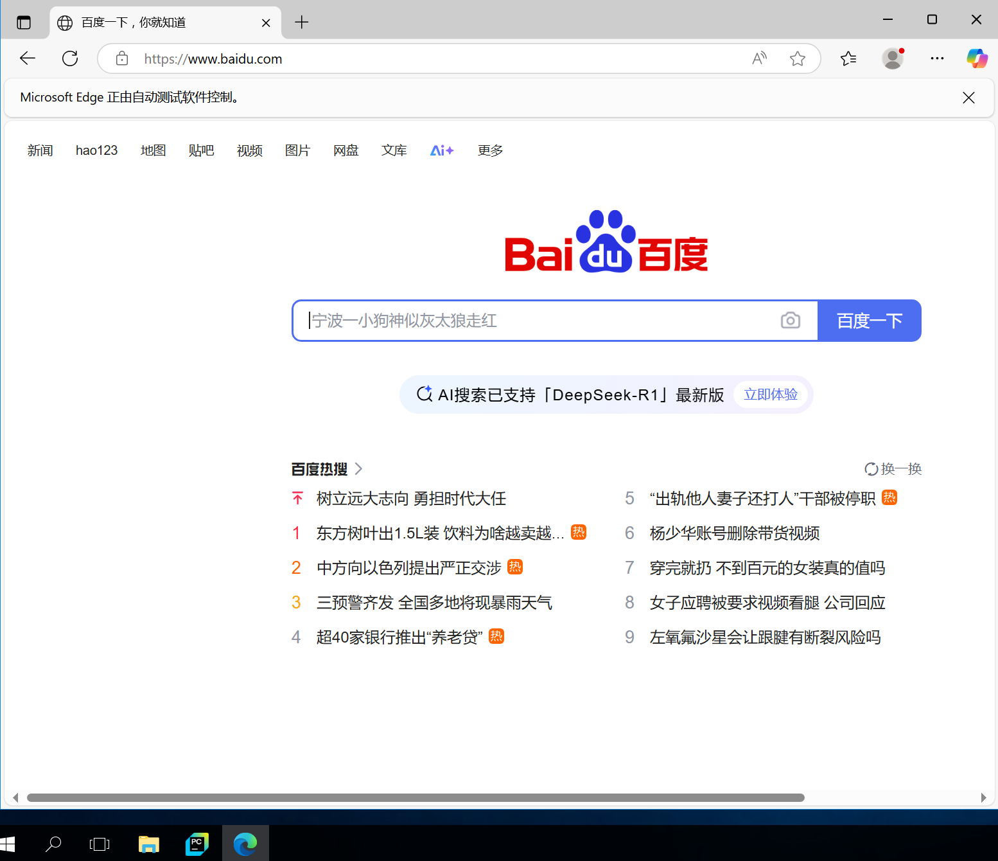
Task: Open 网盘 from top navigation
Action: click(346, 150)
